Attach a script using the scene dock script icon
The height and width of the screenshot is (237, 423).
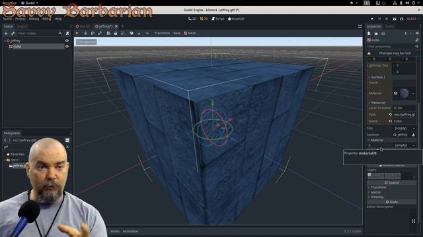point(67,34)
